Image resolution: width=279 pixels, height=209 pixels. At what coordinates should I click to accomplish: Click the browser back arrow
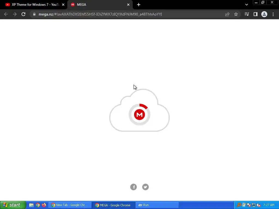(x=6, y=14)
